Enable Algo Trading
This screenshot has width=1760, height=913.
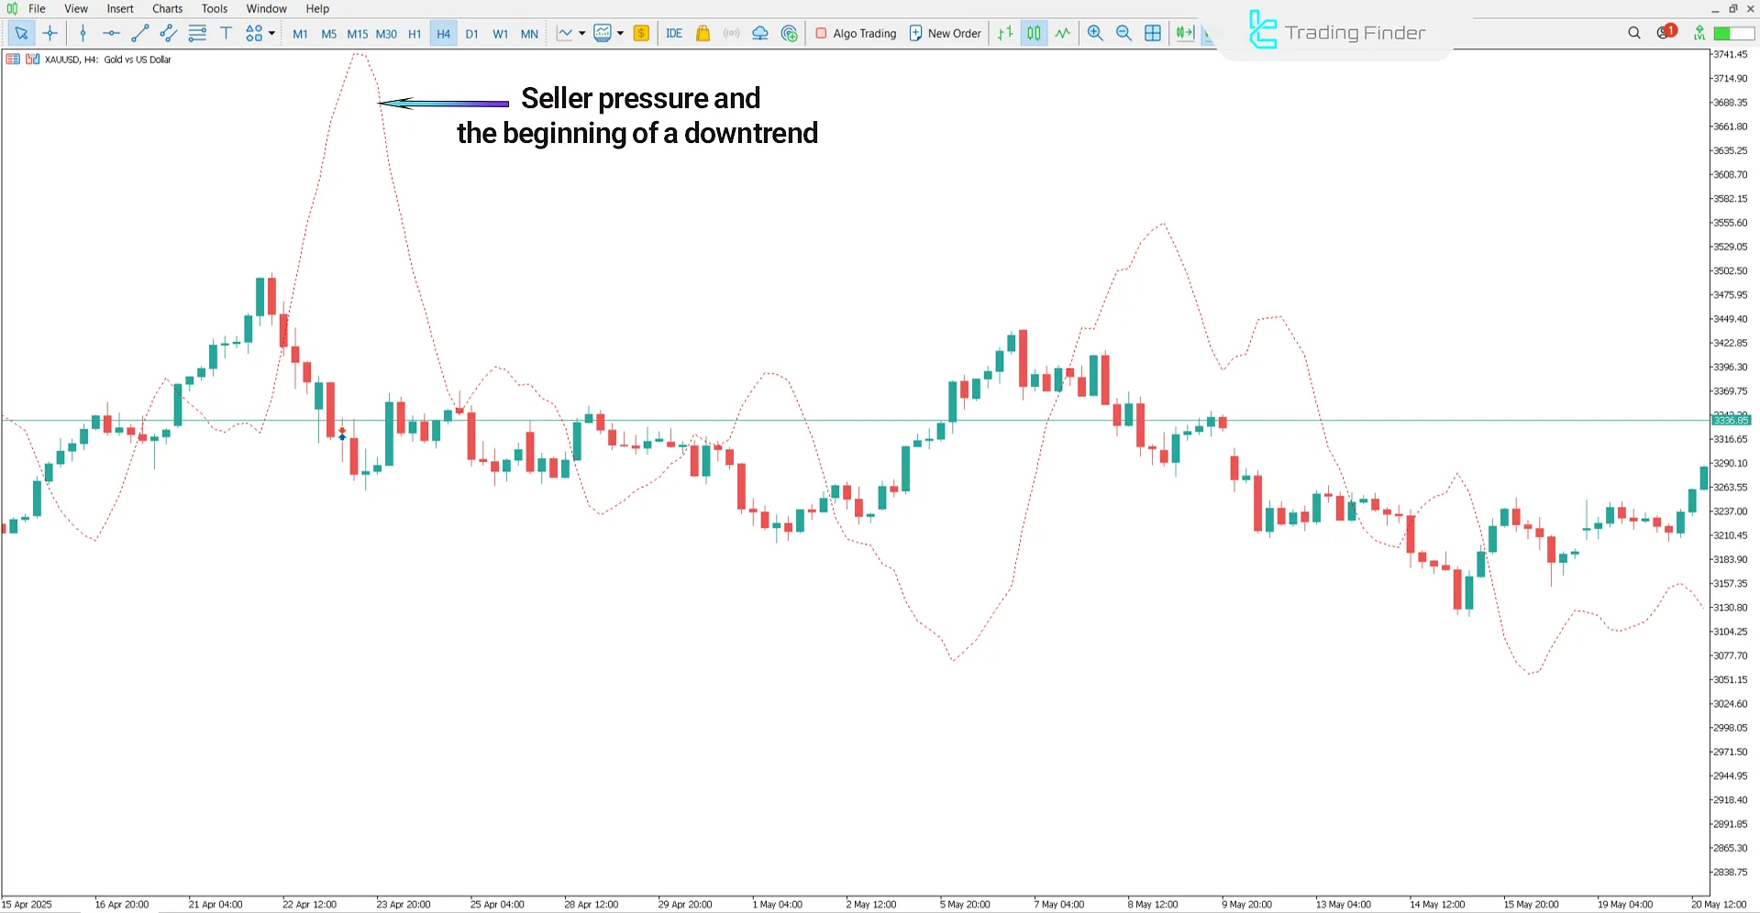point(855,33)
